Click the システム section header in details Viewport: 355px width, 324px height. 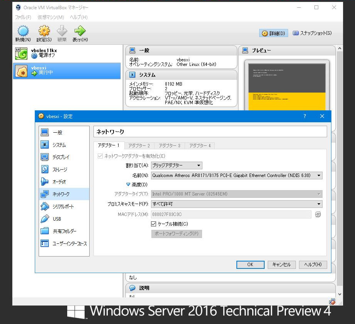(181, 74)
